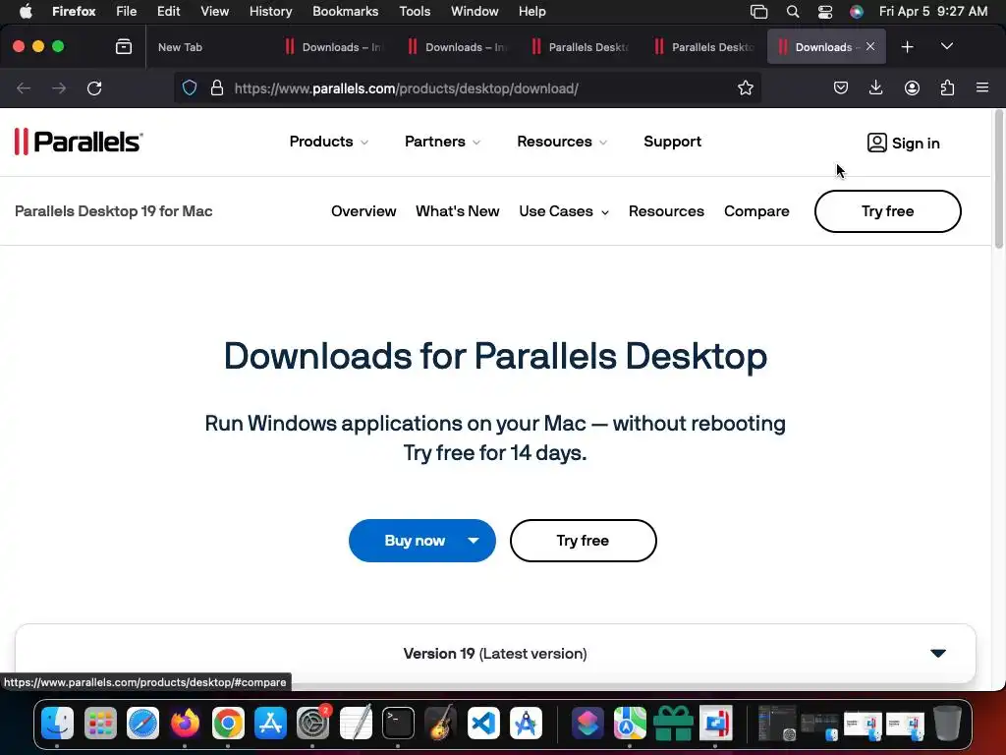Close the active Downloads tab
The height and width of the screenshot is (755, 1006).
point(870,46)
